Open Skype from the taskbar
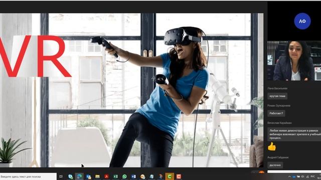The height and width of the screenshot is (180, 321). coord(70,176)
